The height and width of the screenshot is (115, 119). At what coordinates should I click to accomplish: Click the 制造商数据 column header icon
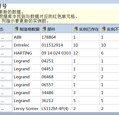pyautogui.click(x=16, y=29)
